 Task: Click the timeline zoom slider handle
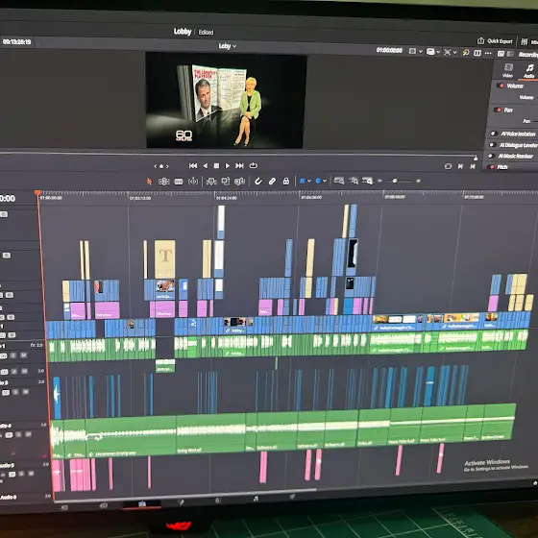[x=395, y=181]
